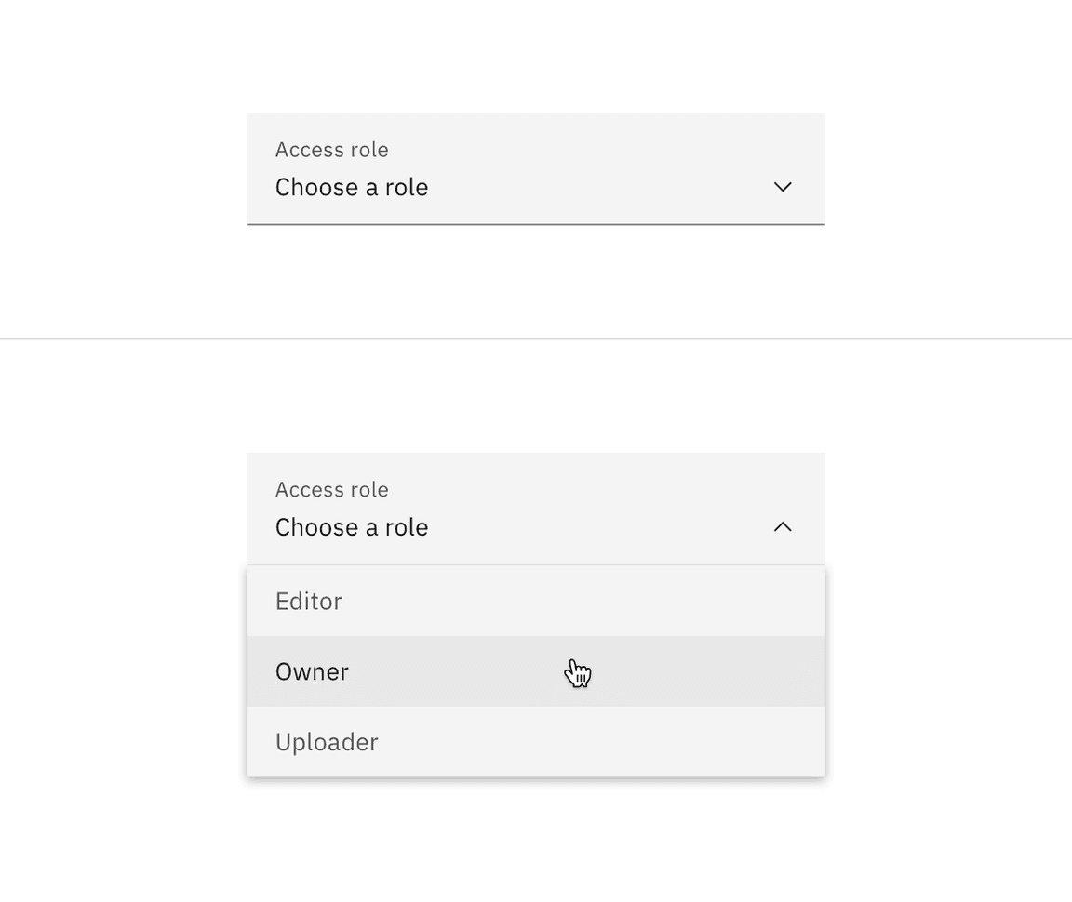Click the chevron-down icon of the collapsed dropdown
1072x902 pixels.
coord(783,187)
